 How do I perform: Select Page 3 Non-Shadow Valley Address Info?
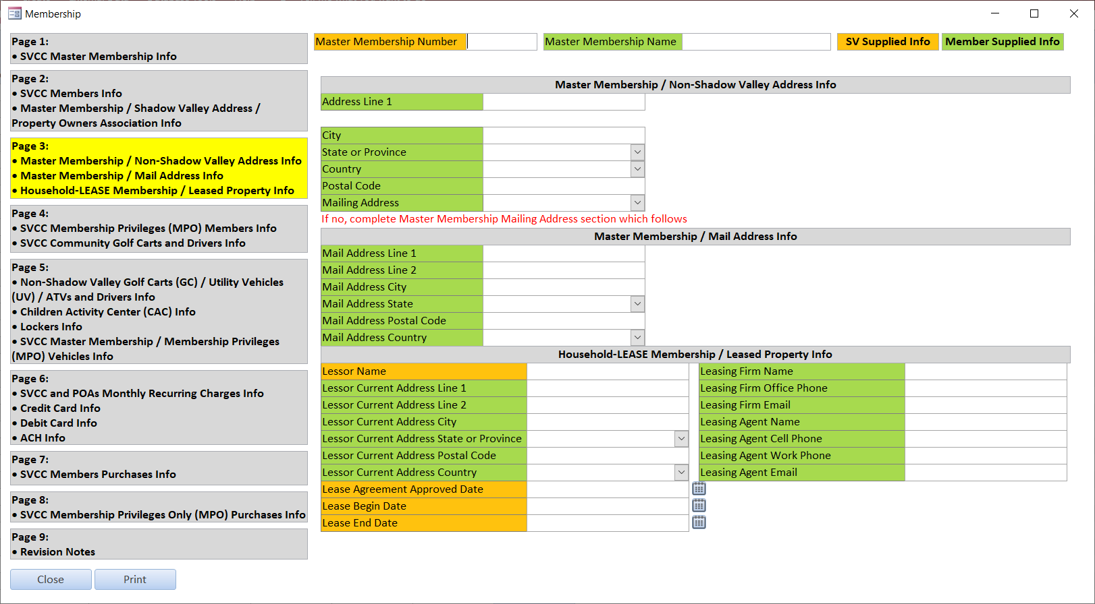[x=159, y=168]
